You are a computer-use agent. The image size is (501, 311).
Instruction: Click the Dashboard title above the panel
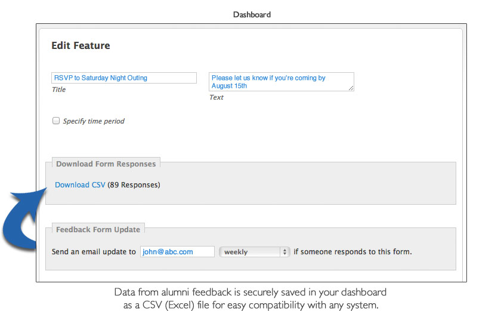(251, 14)
